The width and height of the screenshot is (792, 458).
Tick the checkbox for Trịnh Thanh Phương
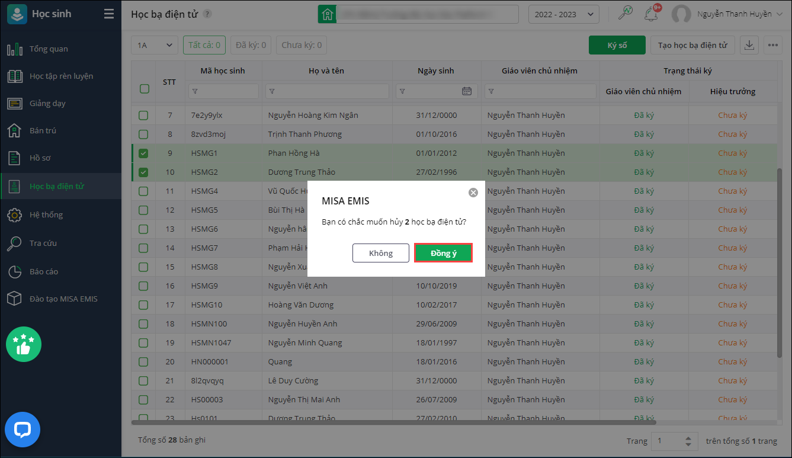coord(143,134)
